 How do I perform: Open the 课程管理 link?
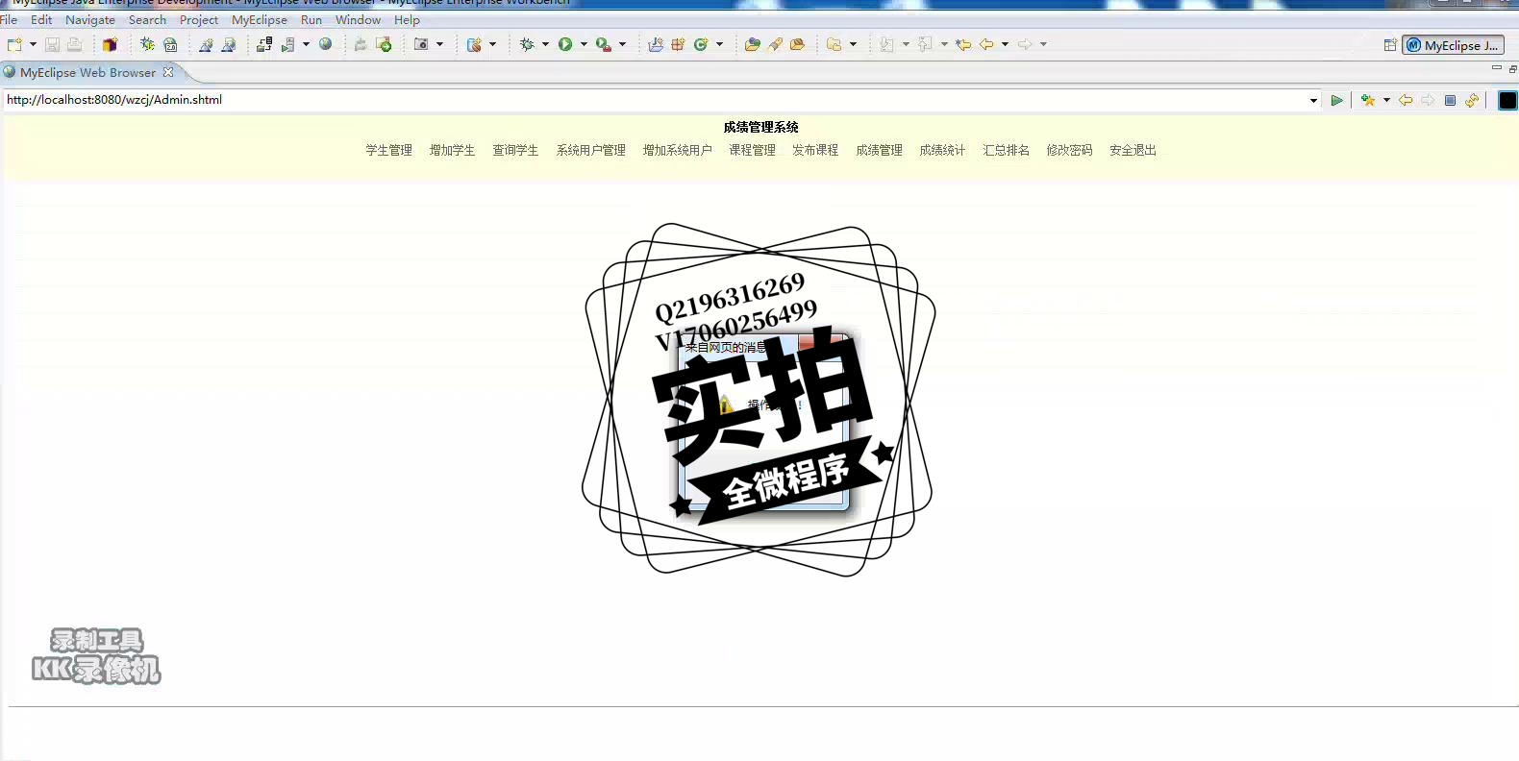(752, 150)
